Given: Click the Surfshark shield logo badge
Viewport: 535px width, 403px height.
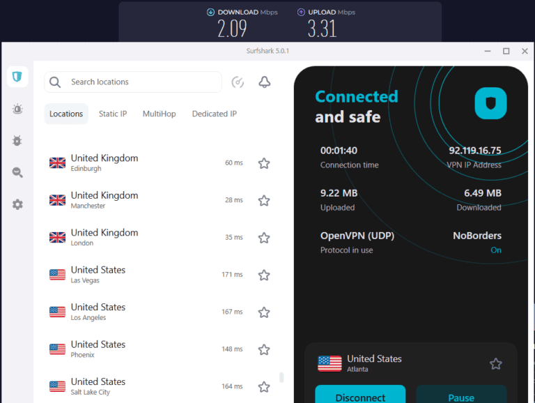Looking at the screenshot, I should pos(490,103).
